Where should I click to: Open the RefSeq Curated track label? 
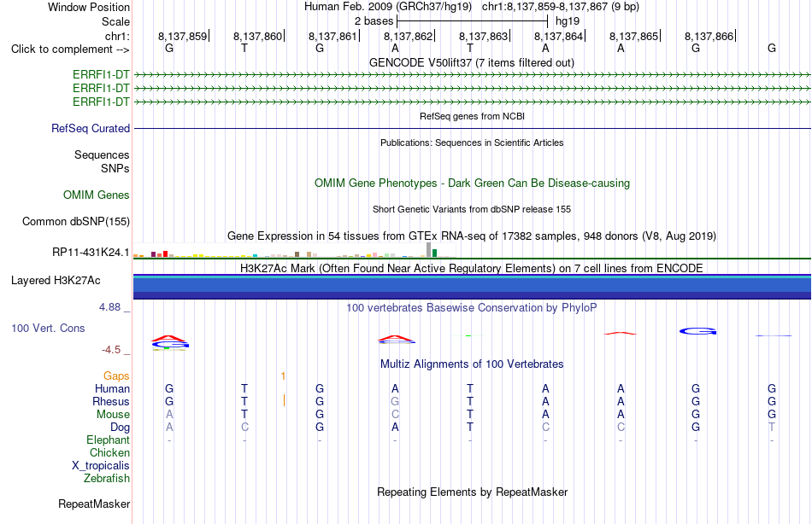click(91, 128)
